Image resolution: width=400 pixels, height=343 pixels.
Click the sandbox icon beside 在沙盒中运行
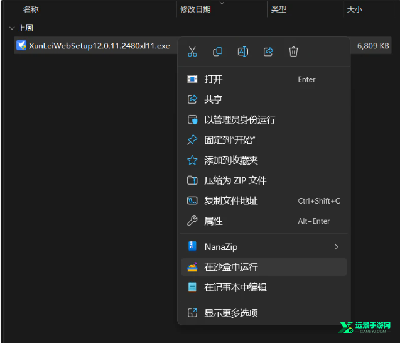tap(192, 267)
